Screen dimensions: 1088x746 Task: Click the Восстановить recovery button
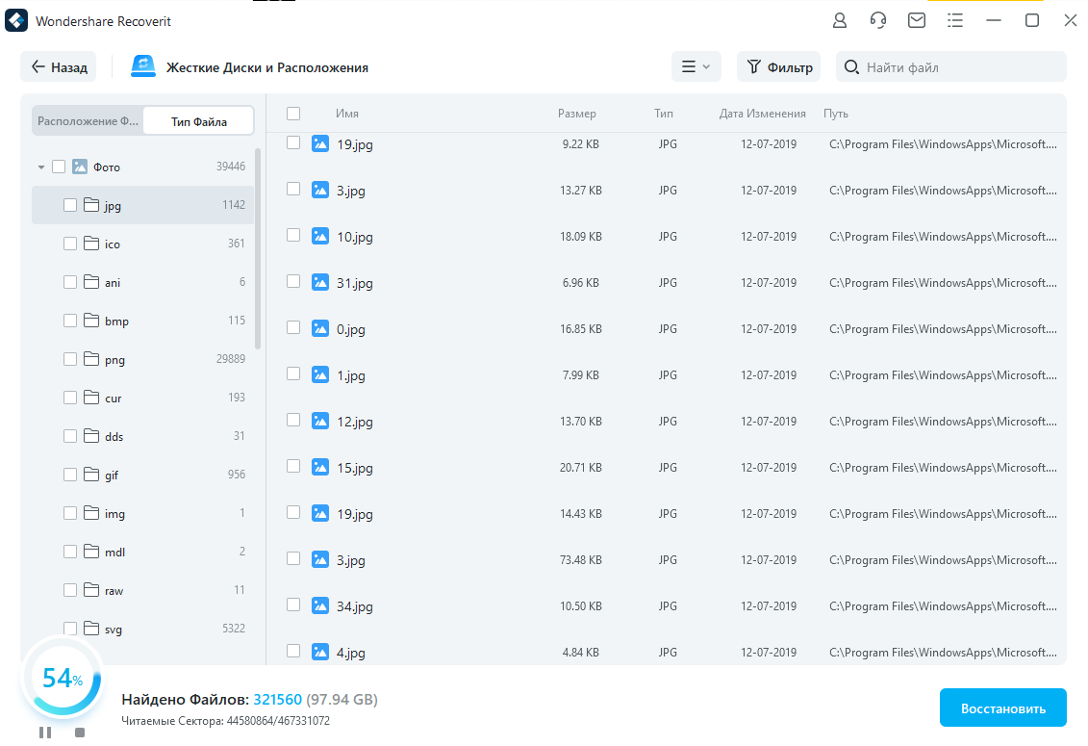[1002, 707]
